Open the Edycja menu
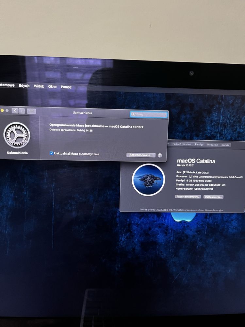The width and height of the screenshot is (245, 327). click(x=24, y=86)
